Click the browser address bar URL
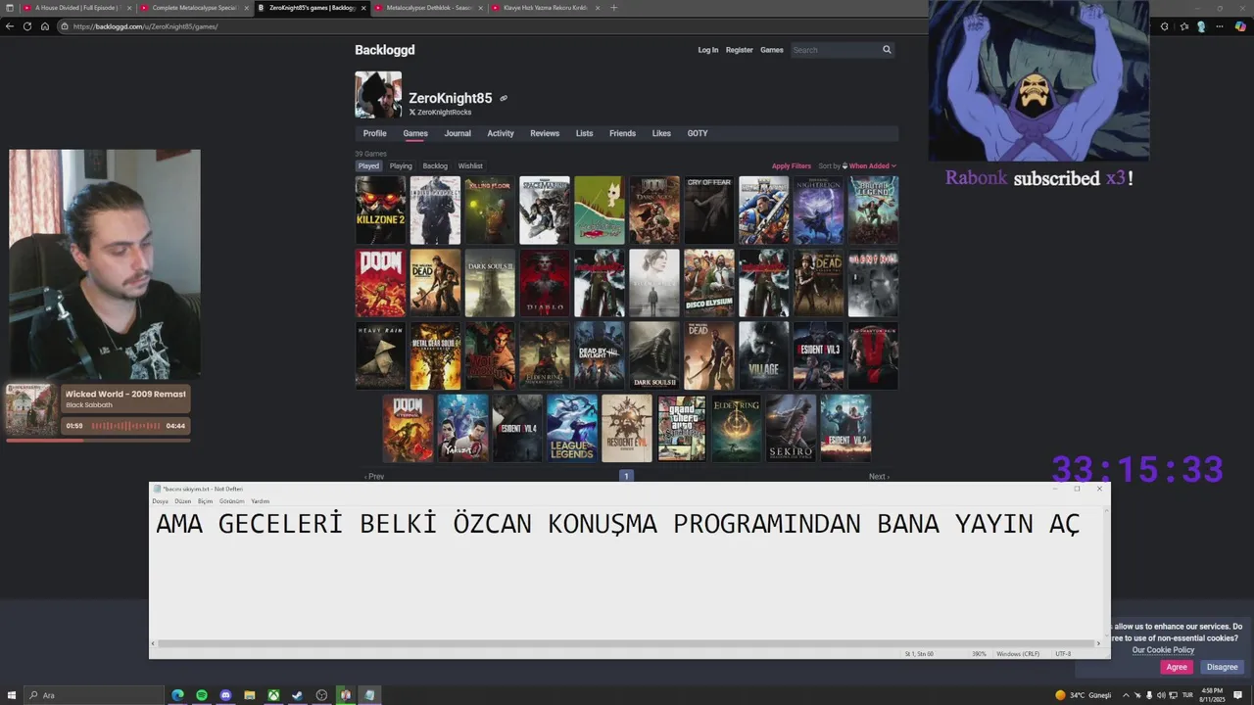 145,26
